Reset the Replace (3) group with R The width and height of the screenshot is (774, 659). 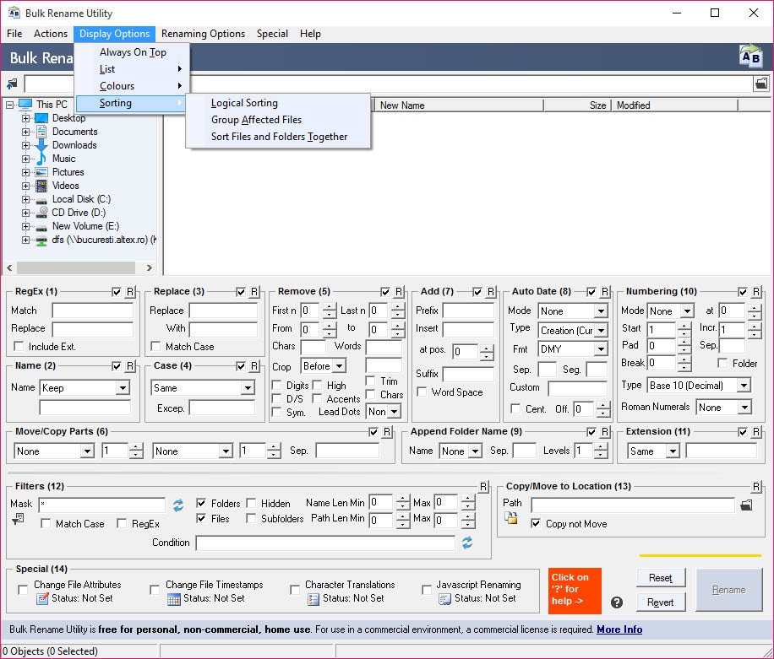click(x=254, y=292)
